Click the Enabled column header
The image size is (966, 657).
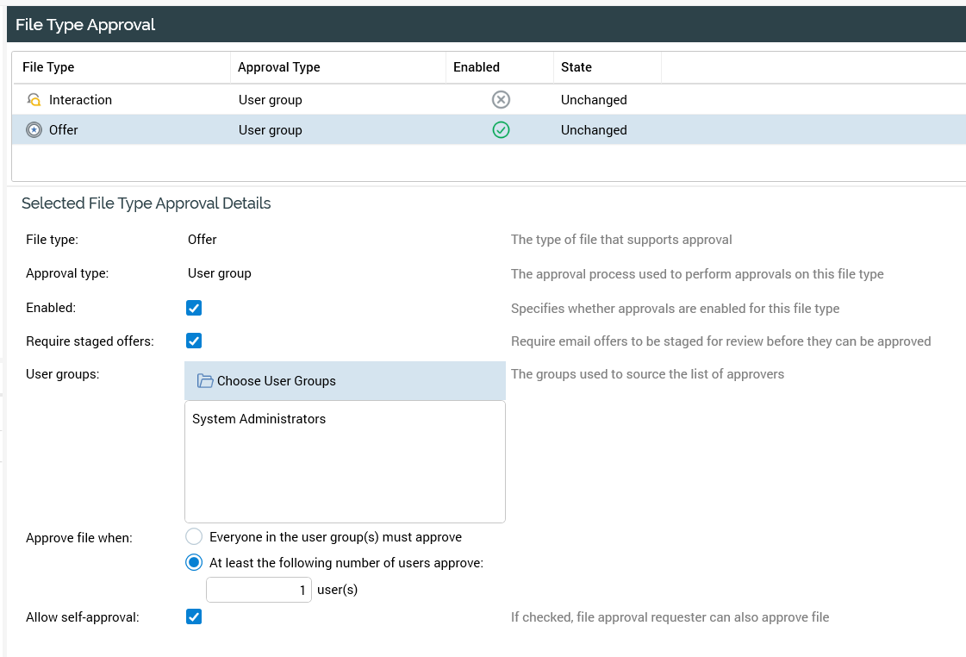[477, 67]
